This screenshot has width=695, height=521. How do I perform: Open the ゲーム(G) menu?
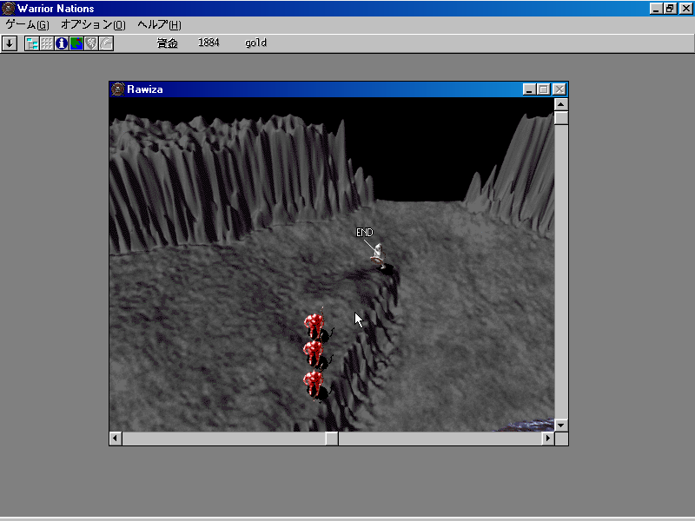tap(28, 25)
